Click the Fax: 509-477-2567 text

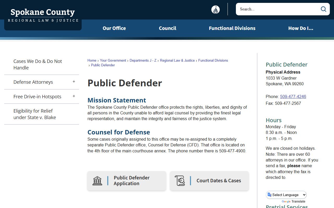[x=283, y=103]
